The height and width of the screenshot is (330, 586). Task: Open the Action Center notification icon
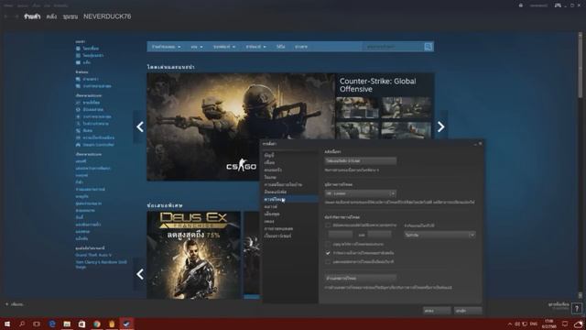[565, 324]
